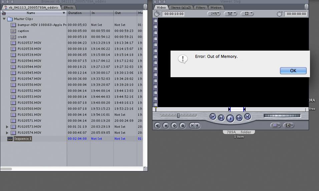319x191 pixels.
Task: Dismiss the Out of Memory error with OK
Action: [x=293, y=71]
